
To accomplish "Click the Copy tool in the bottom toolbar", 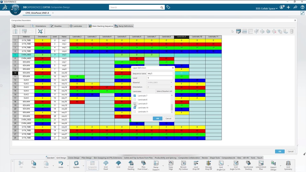I will pyautogui.click(x=33, y=164).
